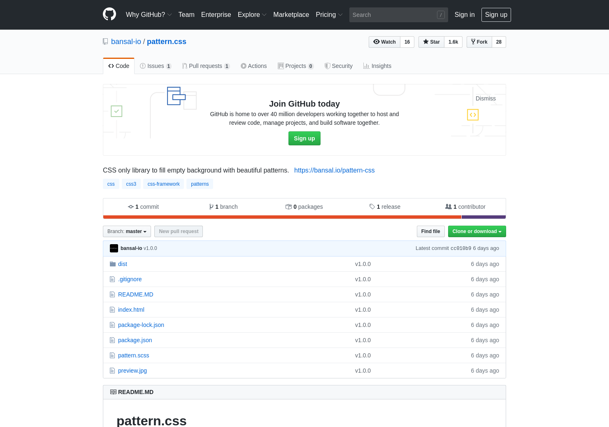
Task: Open the watchers count 16
Action: coord(407,42)
